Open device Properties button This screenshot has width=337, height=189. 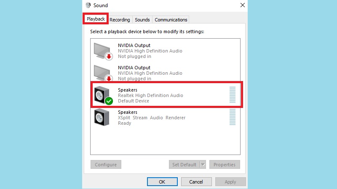(225, 165)
